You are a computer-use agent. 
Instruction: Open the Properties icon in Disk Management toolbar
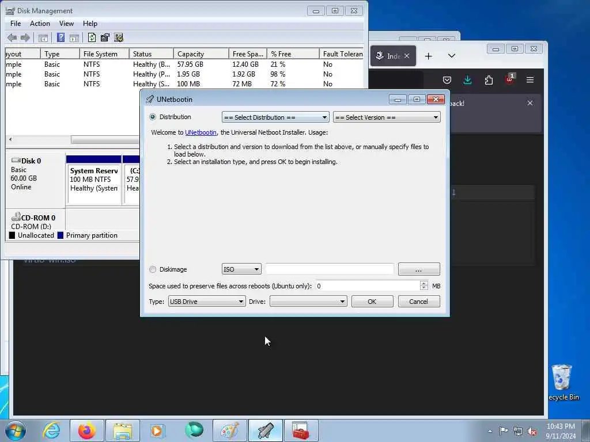(105, 37)
